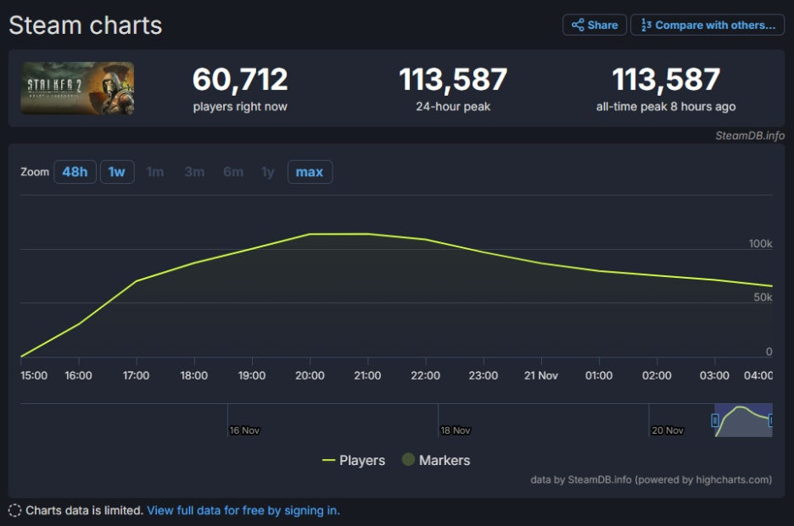Click the highcharts.com data credit text
The height and width of the screenshot is (526, 794).
point(651,479)
